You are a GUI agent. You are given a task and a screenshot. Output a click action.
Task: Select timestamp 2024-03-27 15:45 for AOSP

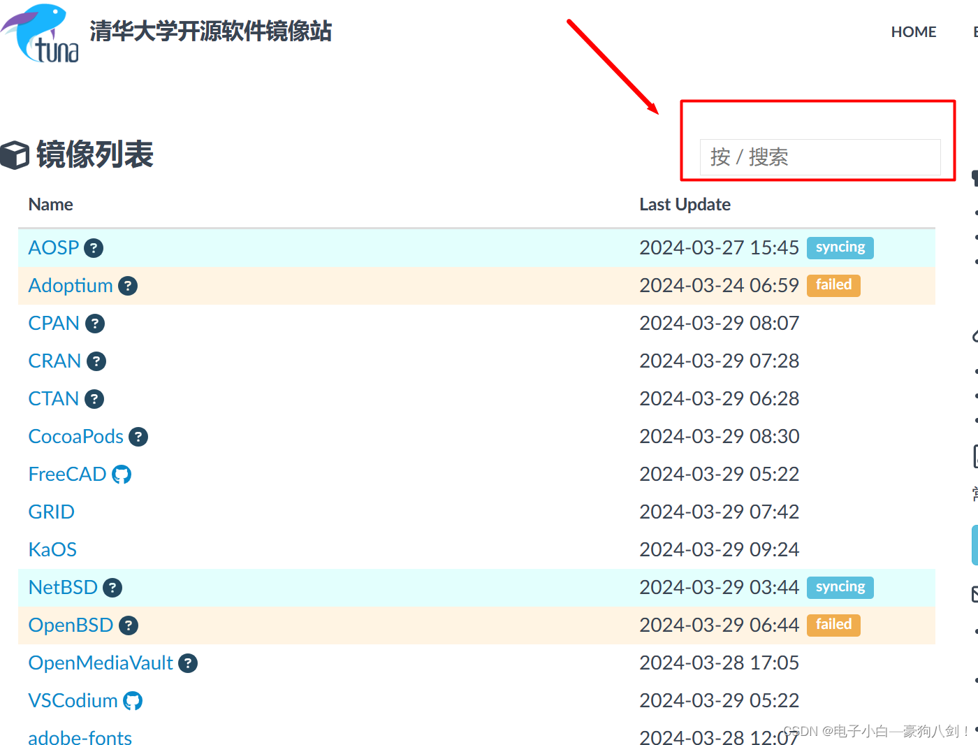[719, 247]
